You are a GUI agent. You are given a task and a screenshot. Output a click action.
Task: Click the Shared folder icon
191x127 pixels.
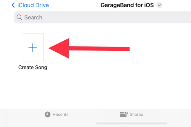pyautogui.click(x=124, y=114)
